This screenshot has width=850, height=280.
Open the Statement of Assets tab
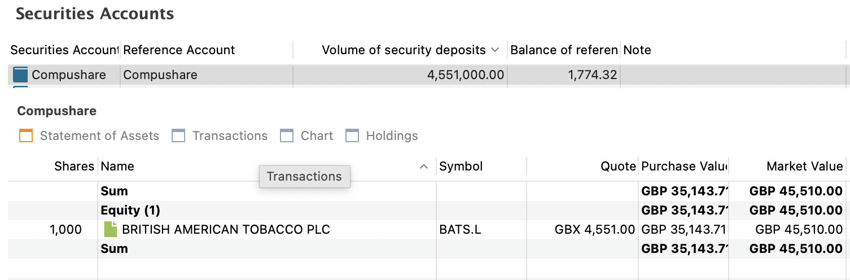[99, 136]
